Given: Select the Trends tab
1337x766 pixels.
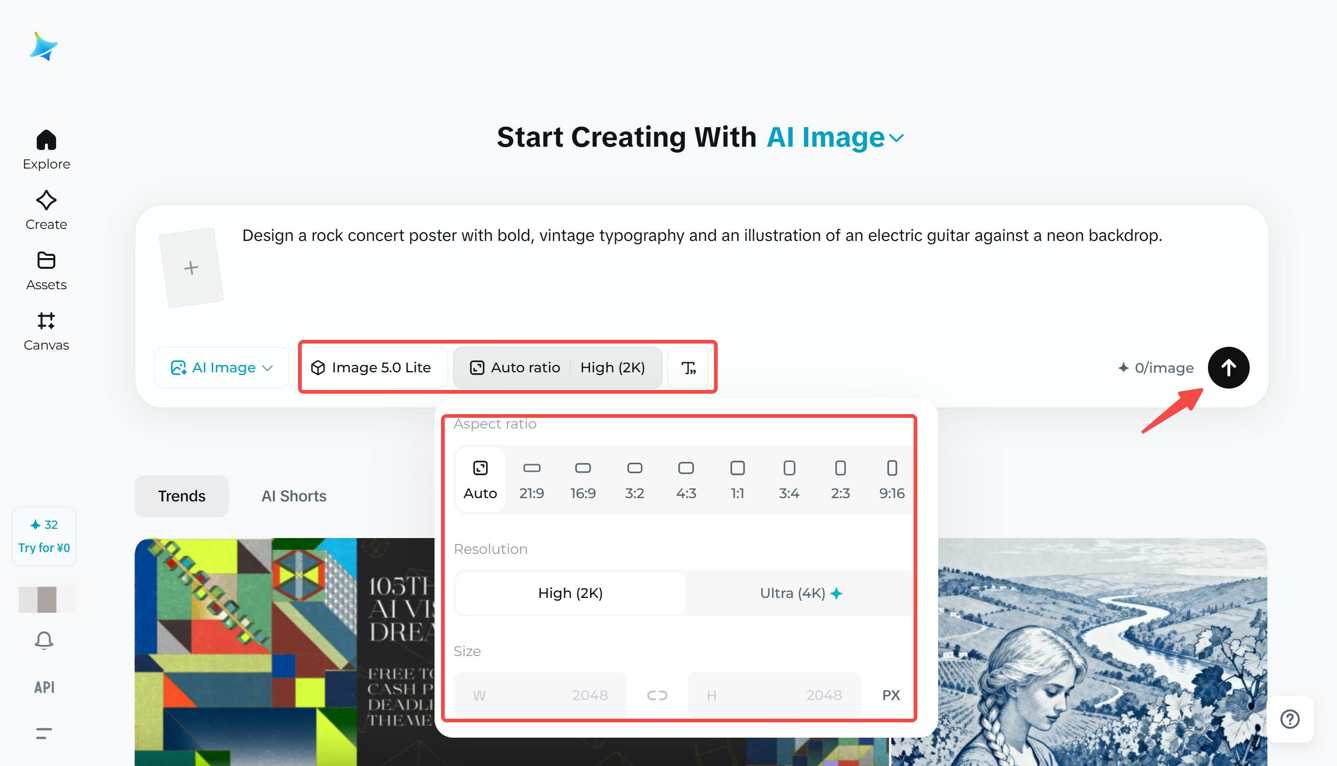Looking at the screenshot, I should tap(182, 496).
